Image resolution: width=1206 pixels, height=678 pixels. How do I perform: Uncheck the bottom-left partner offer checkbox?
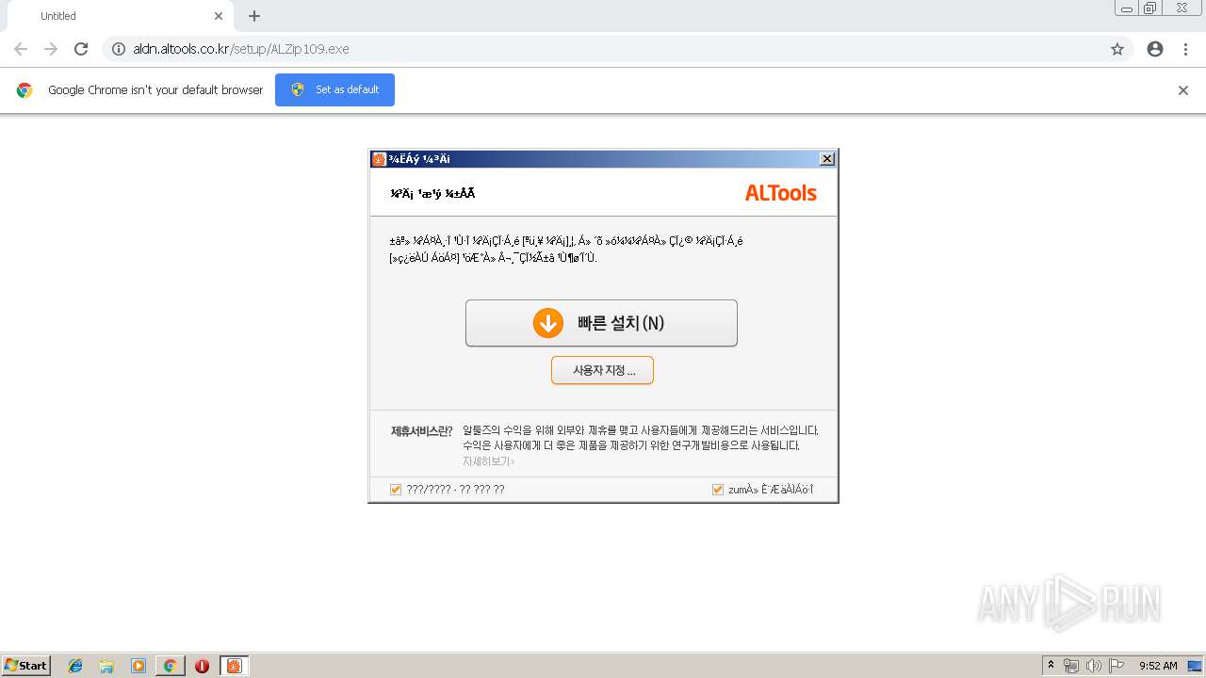(x=396, y=490)
